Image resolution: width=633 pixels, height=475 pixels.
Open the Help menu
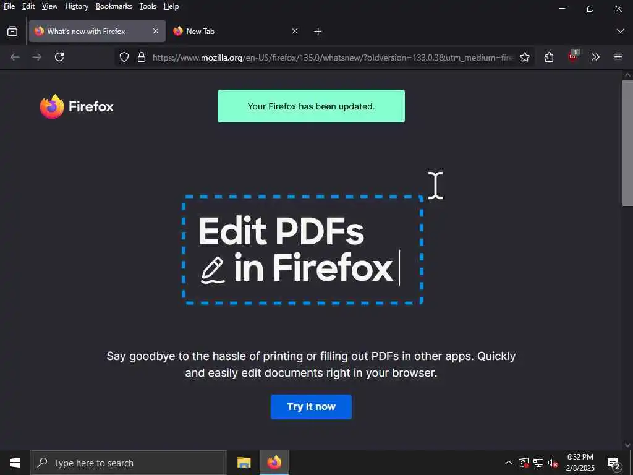point(171,6)
